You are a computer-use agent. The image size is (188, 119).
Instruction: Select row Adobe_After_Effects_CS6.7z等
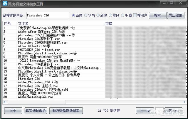(x=95, y=32)
